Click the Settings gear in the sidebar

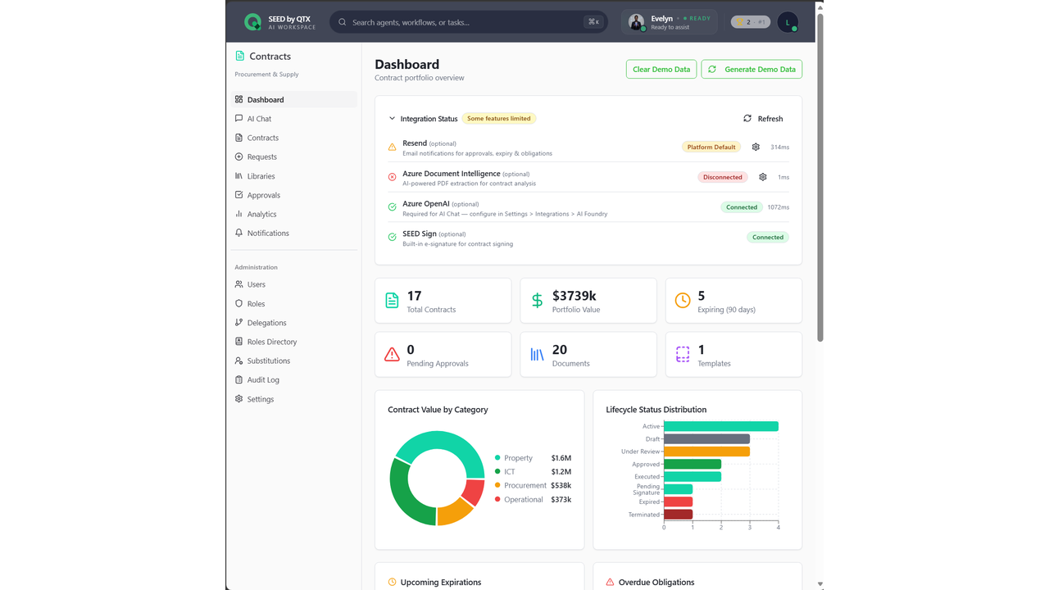point(238,399)
